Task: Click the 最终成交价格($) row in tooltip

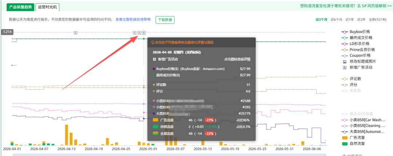Action: [202, 75]
